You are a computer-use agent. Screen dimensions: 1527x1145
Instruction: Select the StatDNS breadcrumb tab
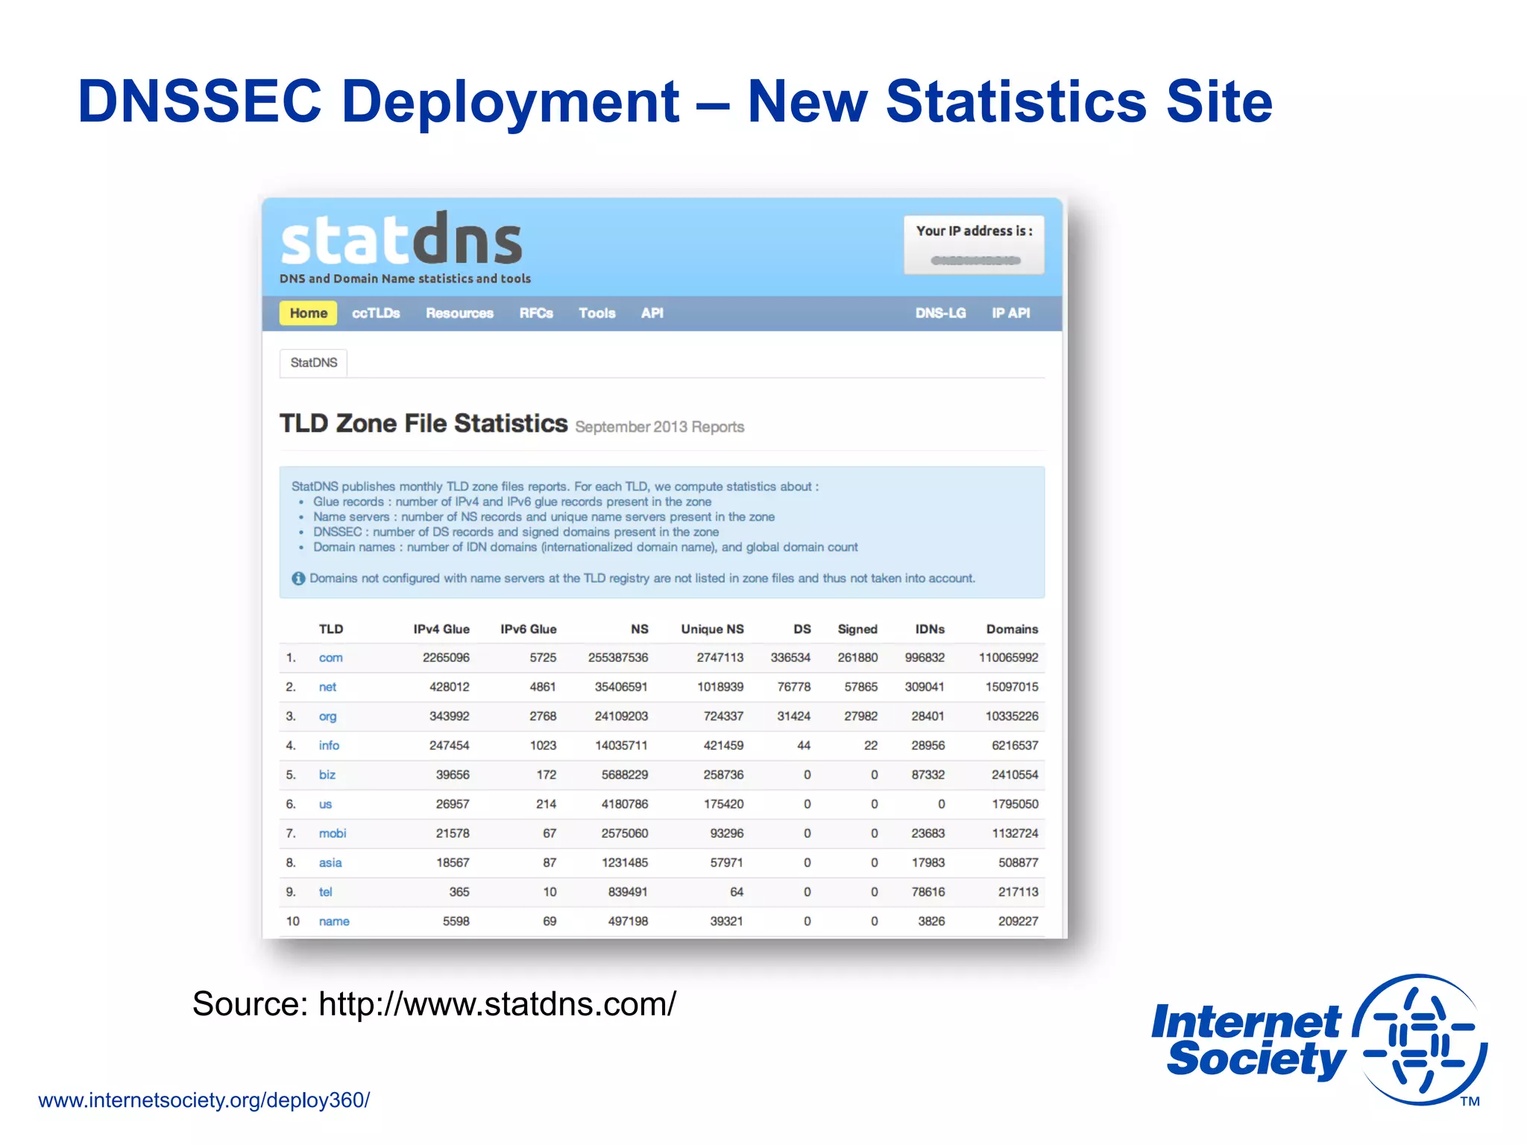[x=313, y=363]
